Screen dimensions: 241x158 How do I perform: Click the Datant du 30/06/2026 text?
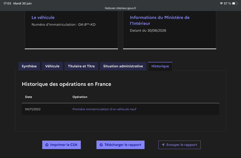point(148,31)
